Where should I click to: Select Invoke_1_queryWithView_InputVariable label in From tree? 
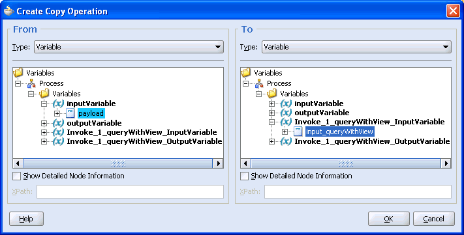point(142,132)
